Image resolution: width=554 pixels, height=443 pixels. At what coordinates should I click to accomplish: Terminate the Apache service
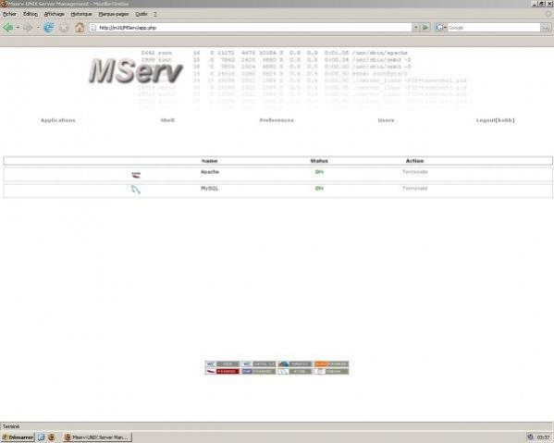pos(414,172)
